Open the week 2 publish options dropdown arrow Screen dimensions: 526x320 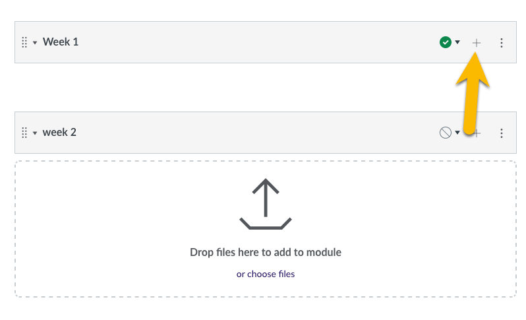(x=457, y=133)
